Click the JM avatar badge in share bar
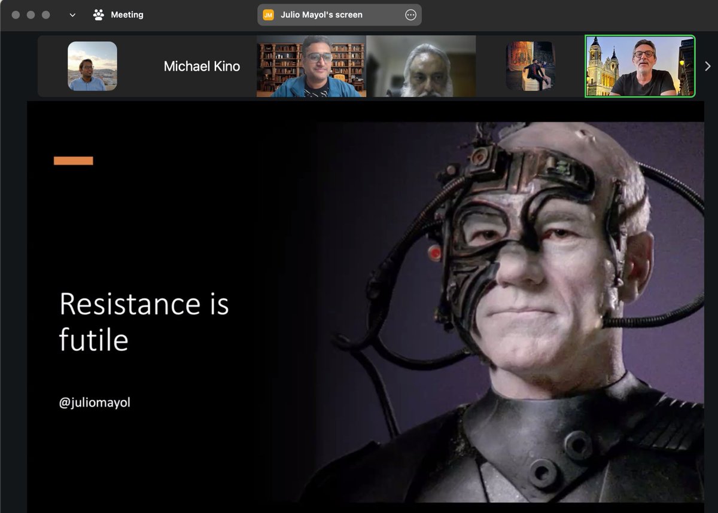Image resolution: width=718 pixels, height=513 pixels. point(269,15)
